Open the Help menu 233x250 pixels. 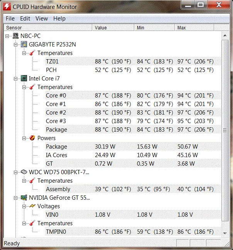pyautogui.click(x=59, y=19)
